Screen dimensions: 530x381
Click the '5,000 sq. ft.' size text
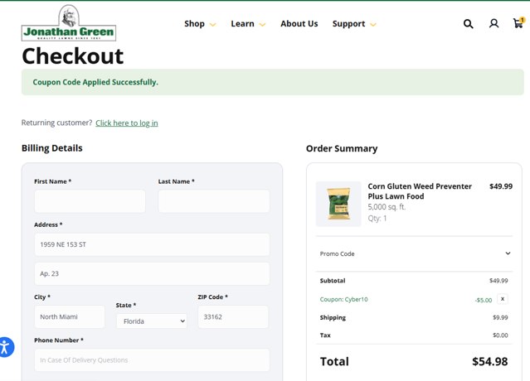tap(387, 207)
